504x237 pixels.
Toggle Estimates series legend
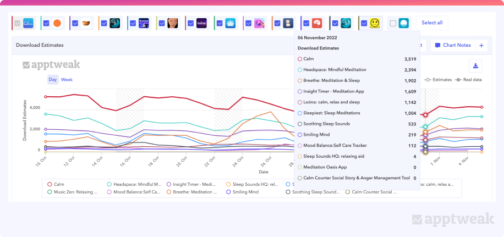439,80
